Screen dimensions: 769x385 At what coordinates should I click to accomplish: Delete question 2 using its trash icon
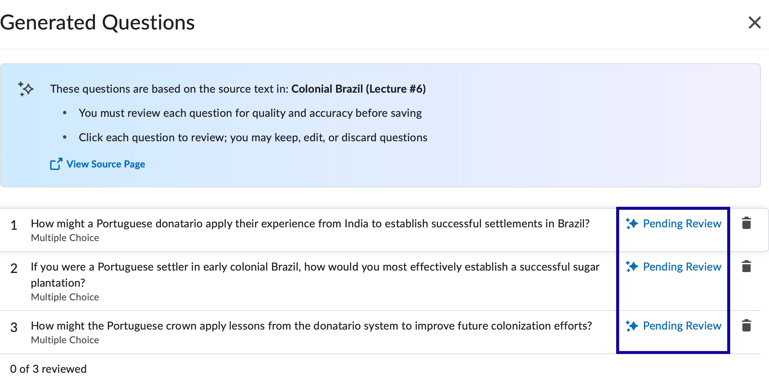tap(747, 267)
